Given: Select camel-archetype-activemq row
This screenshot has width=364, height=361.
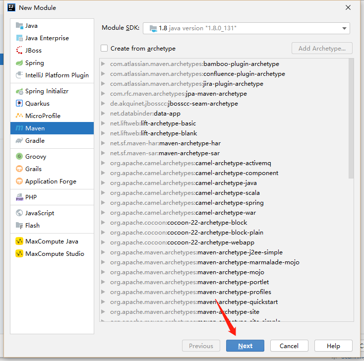Looking at the screenshot, I should (224, 163).
